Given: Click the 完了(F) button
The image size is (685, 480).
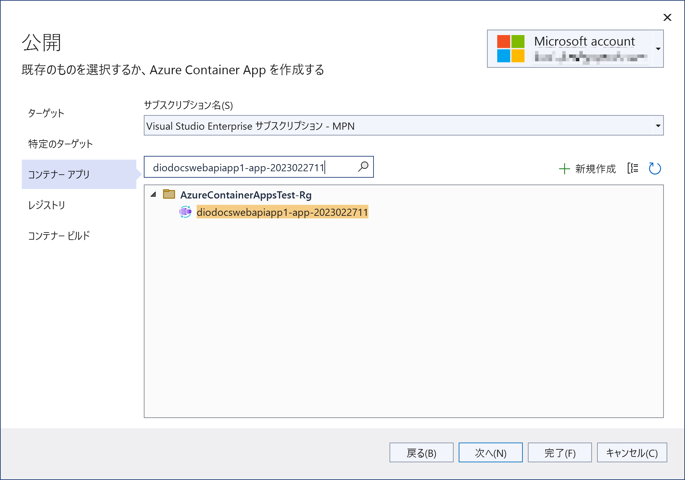Looking at the screenshot, I should (x=560, y=453).
